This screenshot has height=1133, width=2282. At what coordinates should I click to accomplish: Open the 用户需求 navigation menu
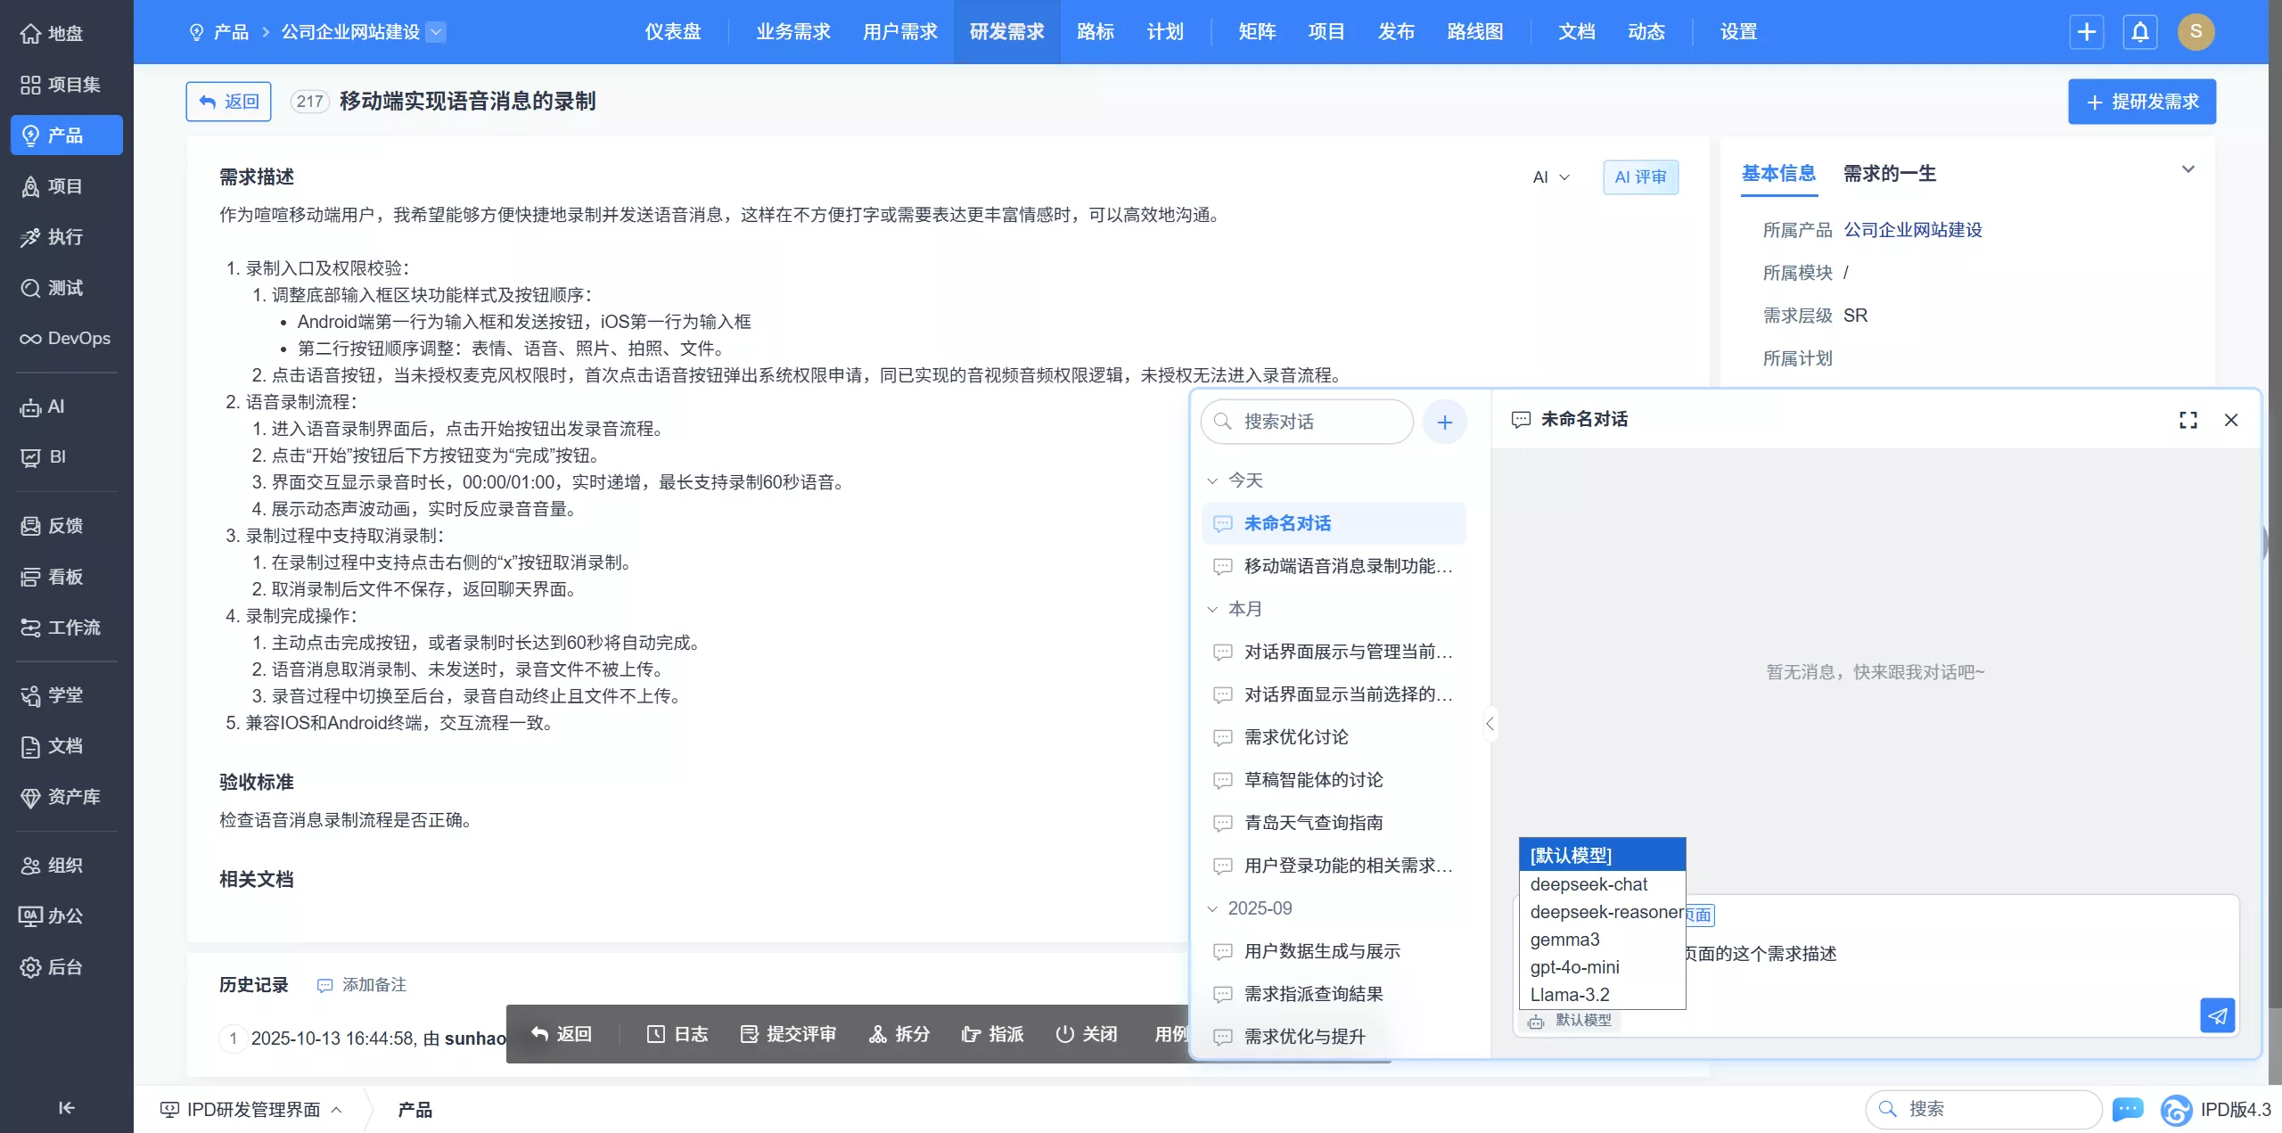click(899, 32)
